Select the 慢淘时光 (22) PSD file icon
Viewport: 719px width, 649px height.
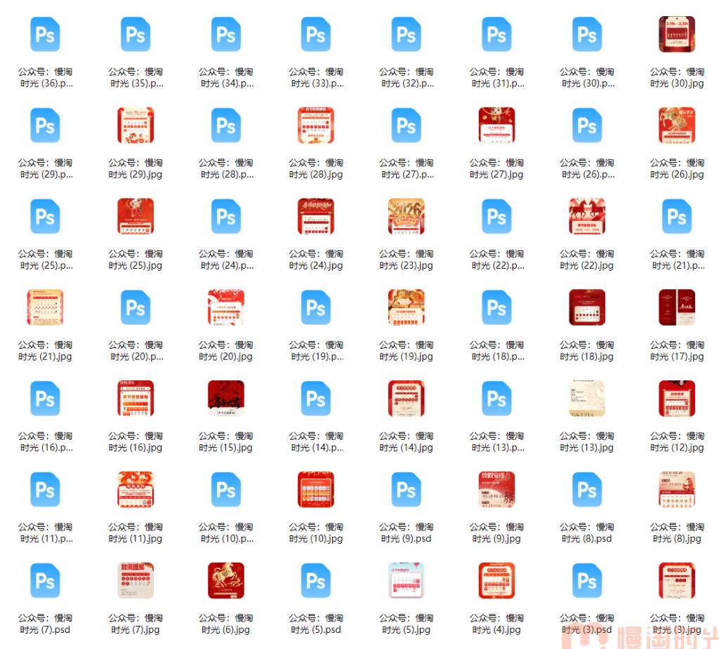pyautogui.click(x=496, y=217)
